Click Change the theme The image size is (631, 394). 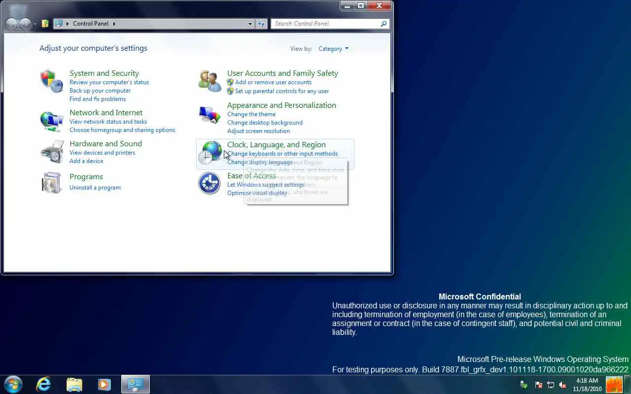point(251,114)
